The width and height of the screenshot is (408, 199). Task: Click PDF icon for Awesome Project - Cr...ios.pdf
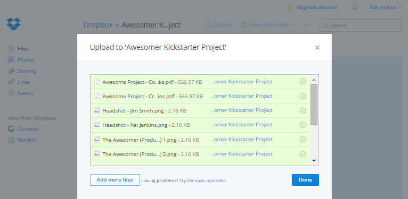(97, 96)
